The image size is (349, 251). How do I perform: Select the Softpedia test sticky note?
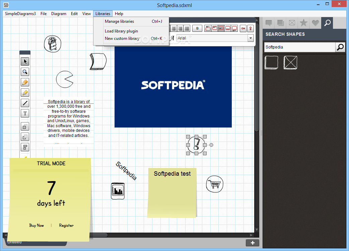172,192
